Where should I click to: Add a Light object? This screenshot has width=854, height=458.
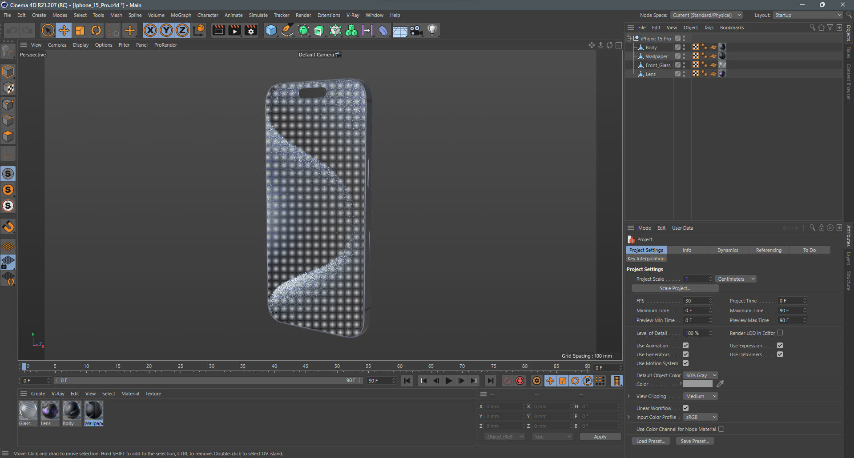click(x=432, y=30)
